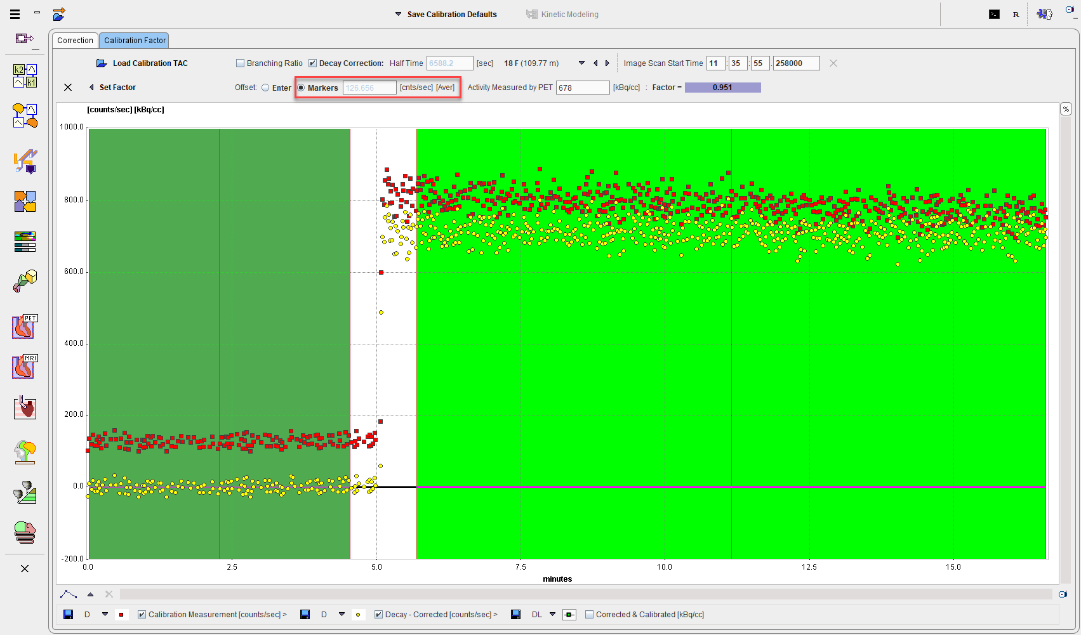Click the battery-shaped icon under the menu
1081x635 pixels.
[25, 39]
